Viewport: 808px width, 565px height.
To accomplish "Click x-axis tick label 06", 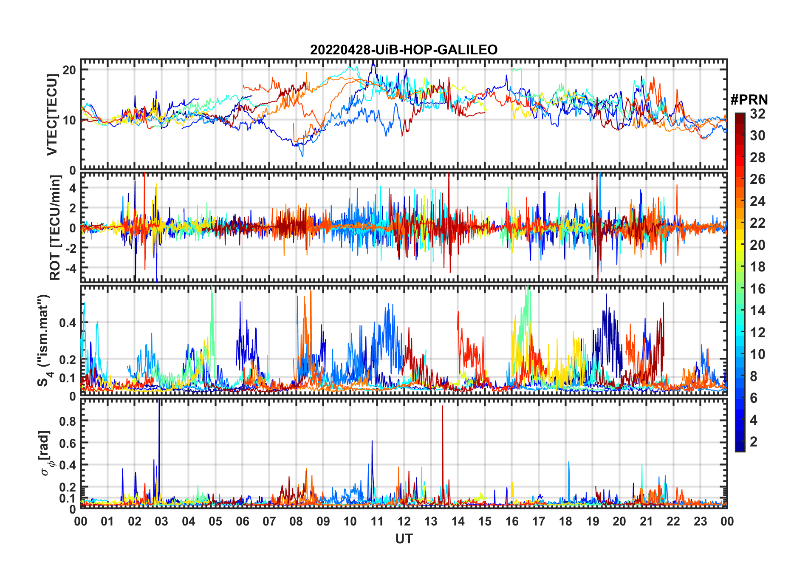I will [x=242, y=521].
